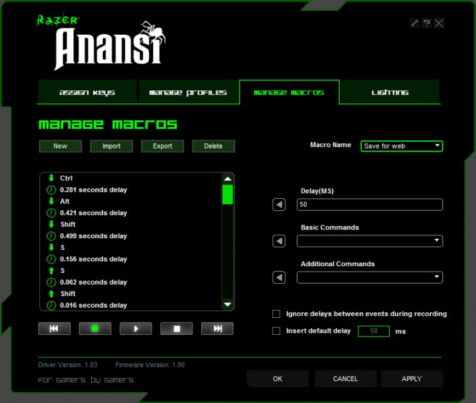Screen dimensions: 476x403
Task: Insert delay using arrow beside Delay(MS)
Action: click(279, 204)
